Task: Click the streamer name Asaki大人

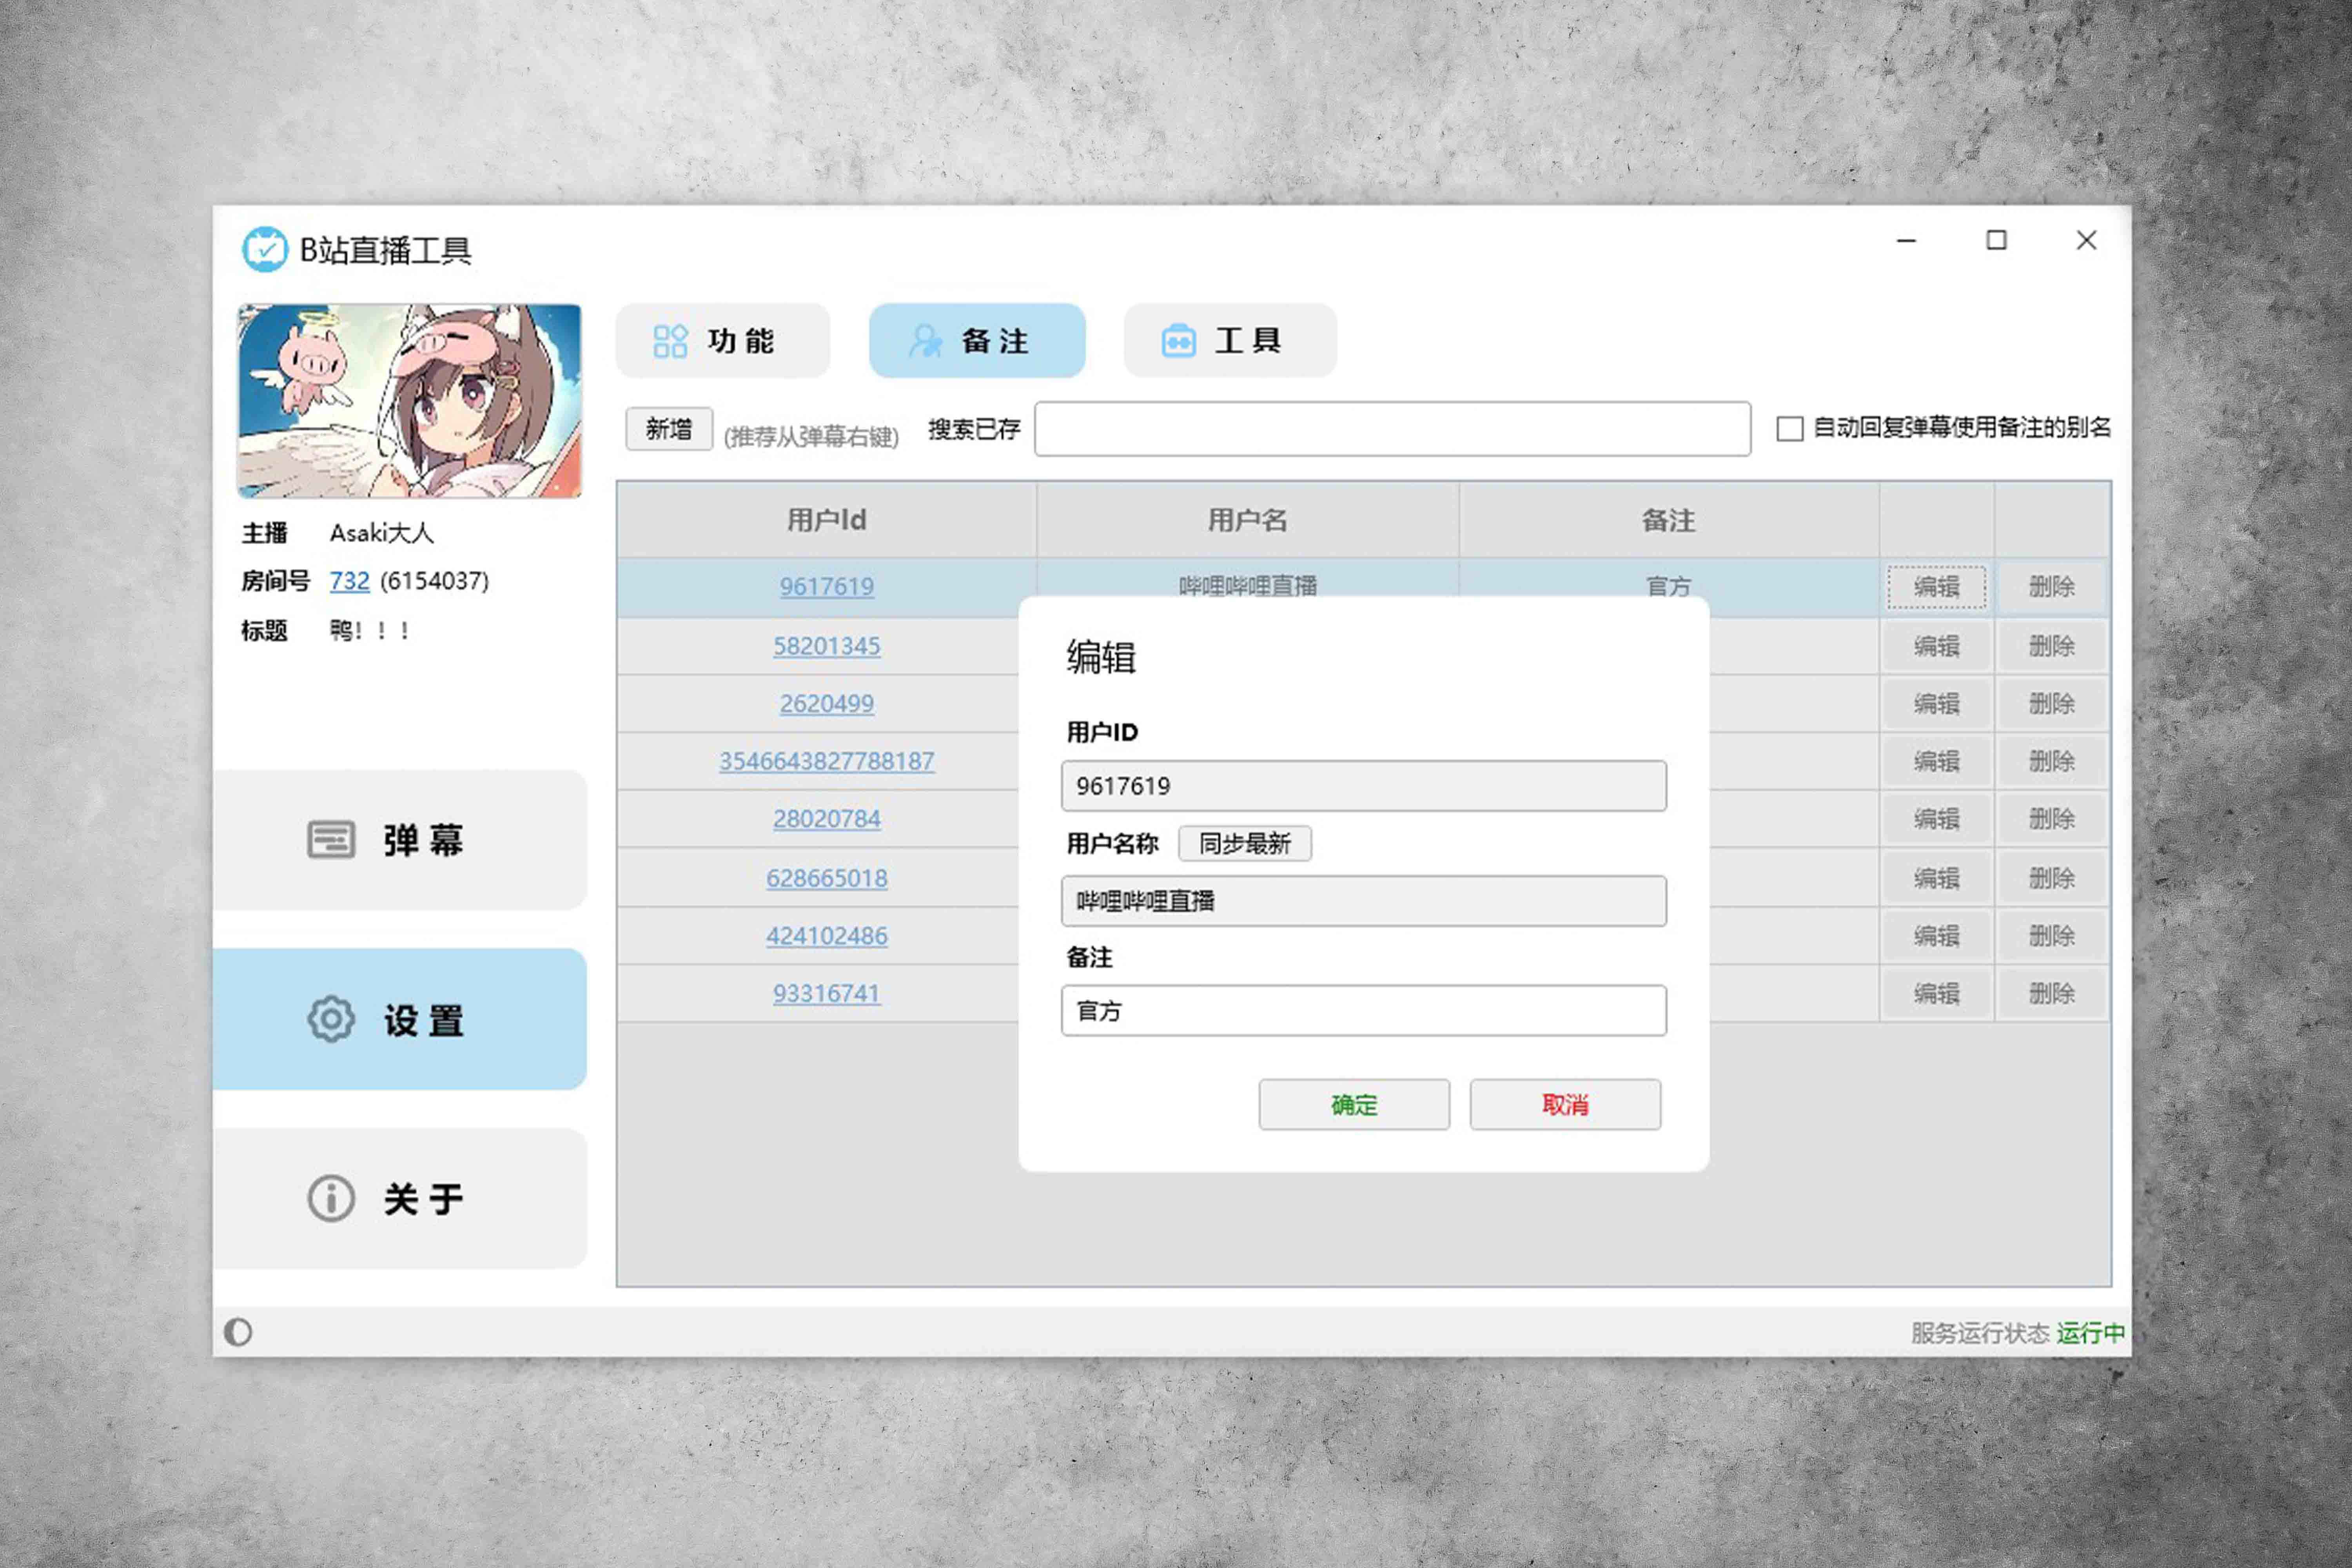Action: point(382,533)
